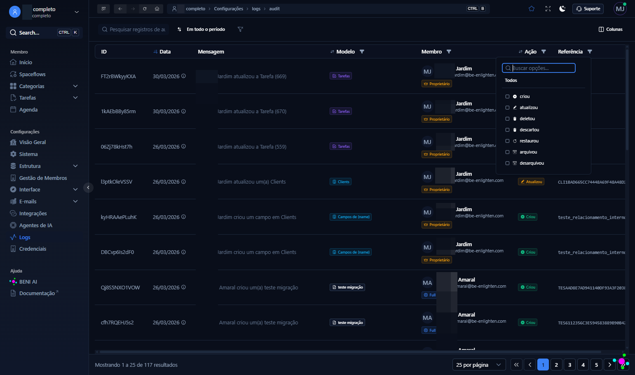
Task: Open the Membro column filter funnel
Action: (x=449, y=51)
